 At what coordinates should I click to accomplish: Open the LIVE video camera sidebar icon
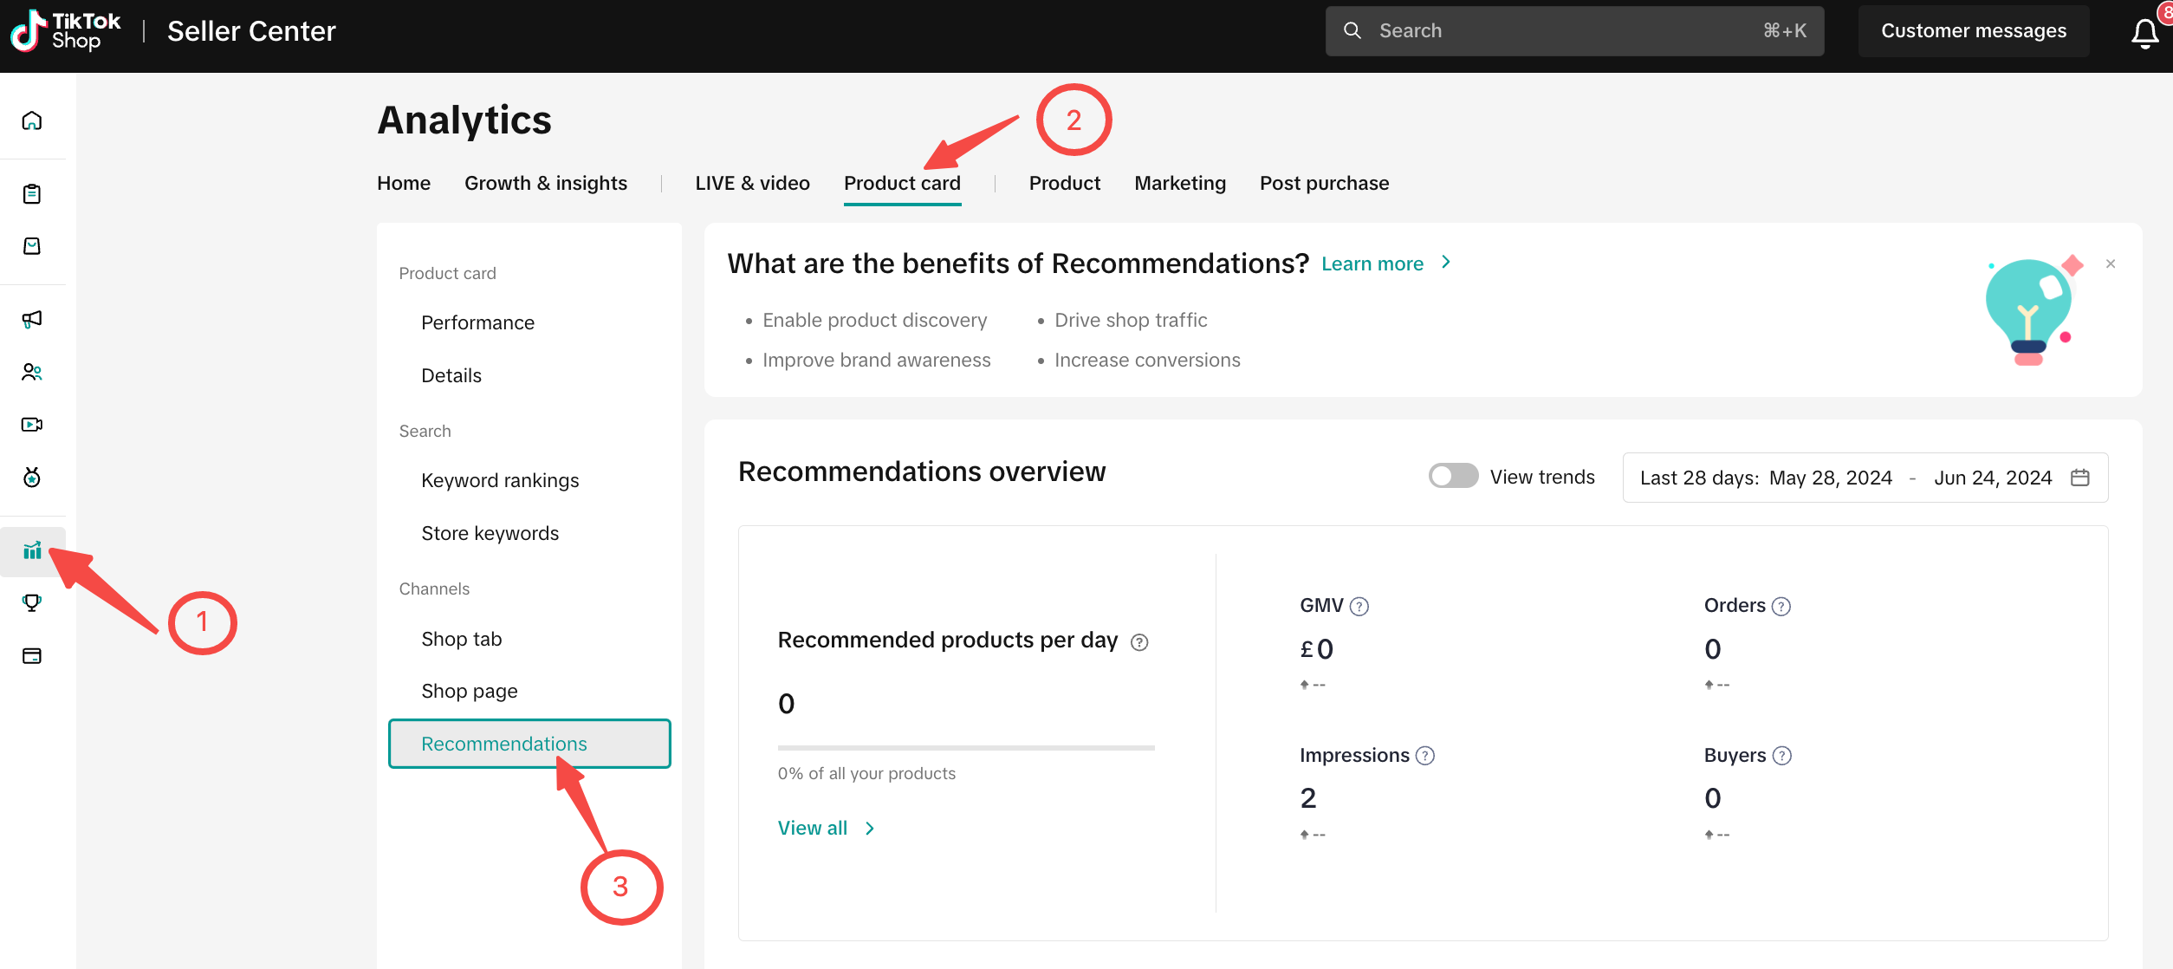[32, 425]
